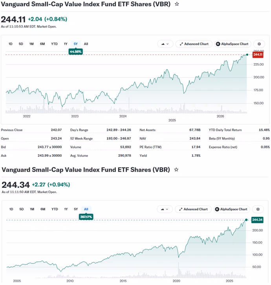Viewport: 271px width, 285px height.
Task: Click the large 244.34 price heading
Action: click(16, 185)
